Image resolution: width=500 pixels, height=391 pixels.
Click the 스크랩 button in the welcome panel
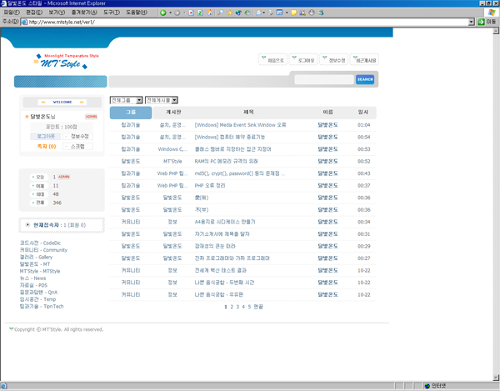tap(77, 146)
